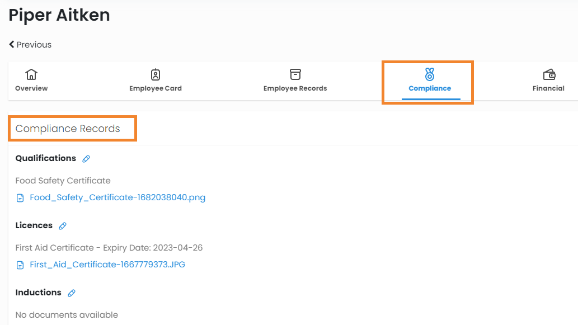The image size is (578, 325).
Task: Click the Compliance Records section heading
Action: coord(68,129)
